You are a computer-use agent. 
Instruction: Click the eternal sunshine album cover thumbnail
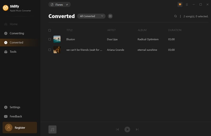click(57, 50)
